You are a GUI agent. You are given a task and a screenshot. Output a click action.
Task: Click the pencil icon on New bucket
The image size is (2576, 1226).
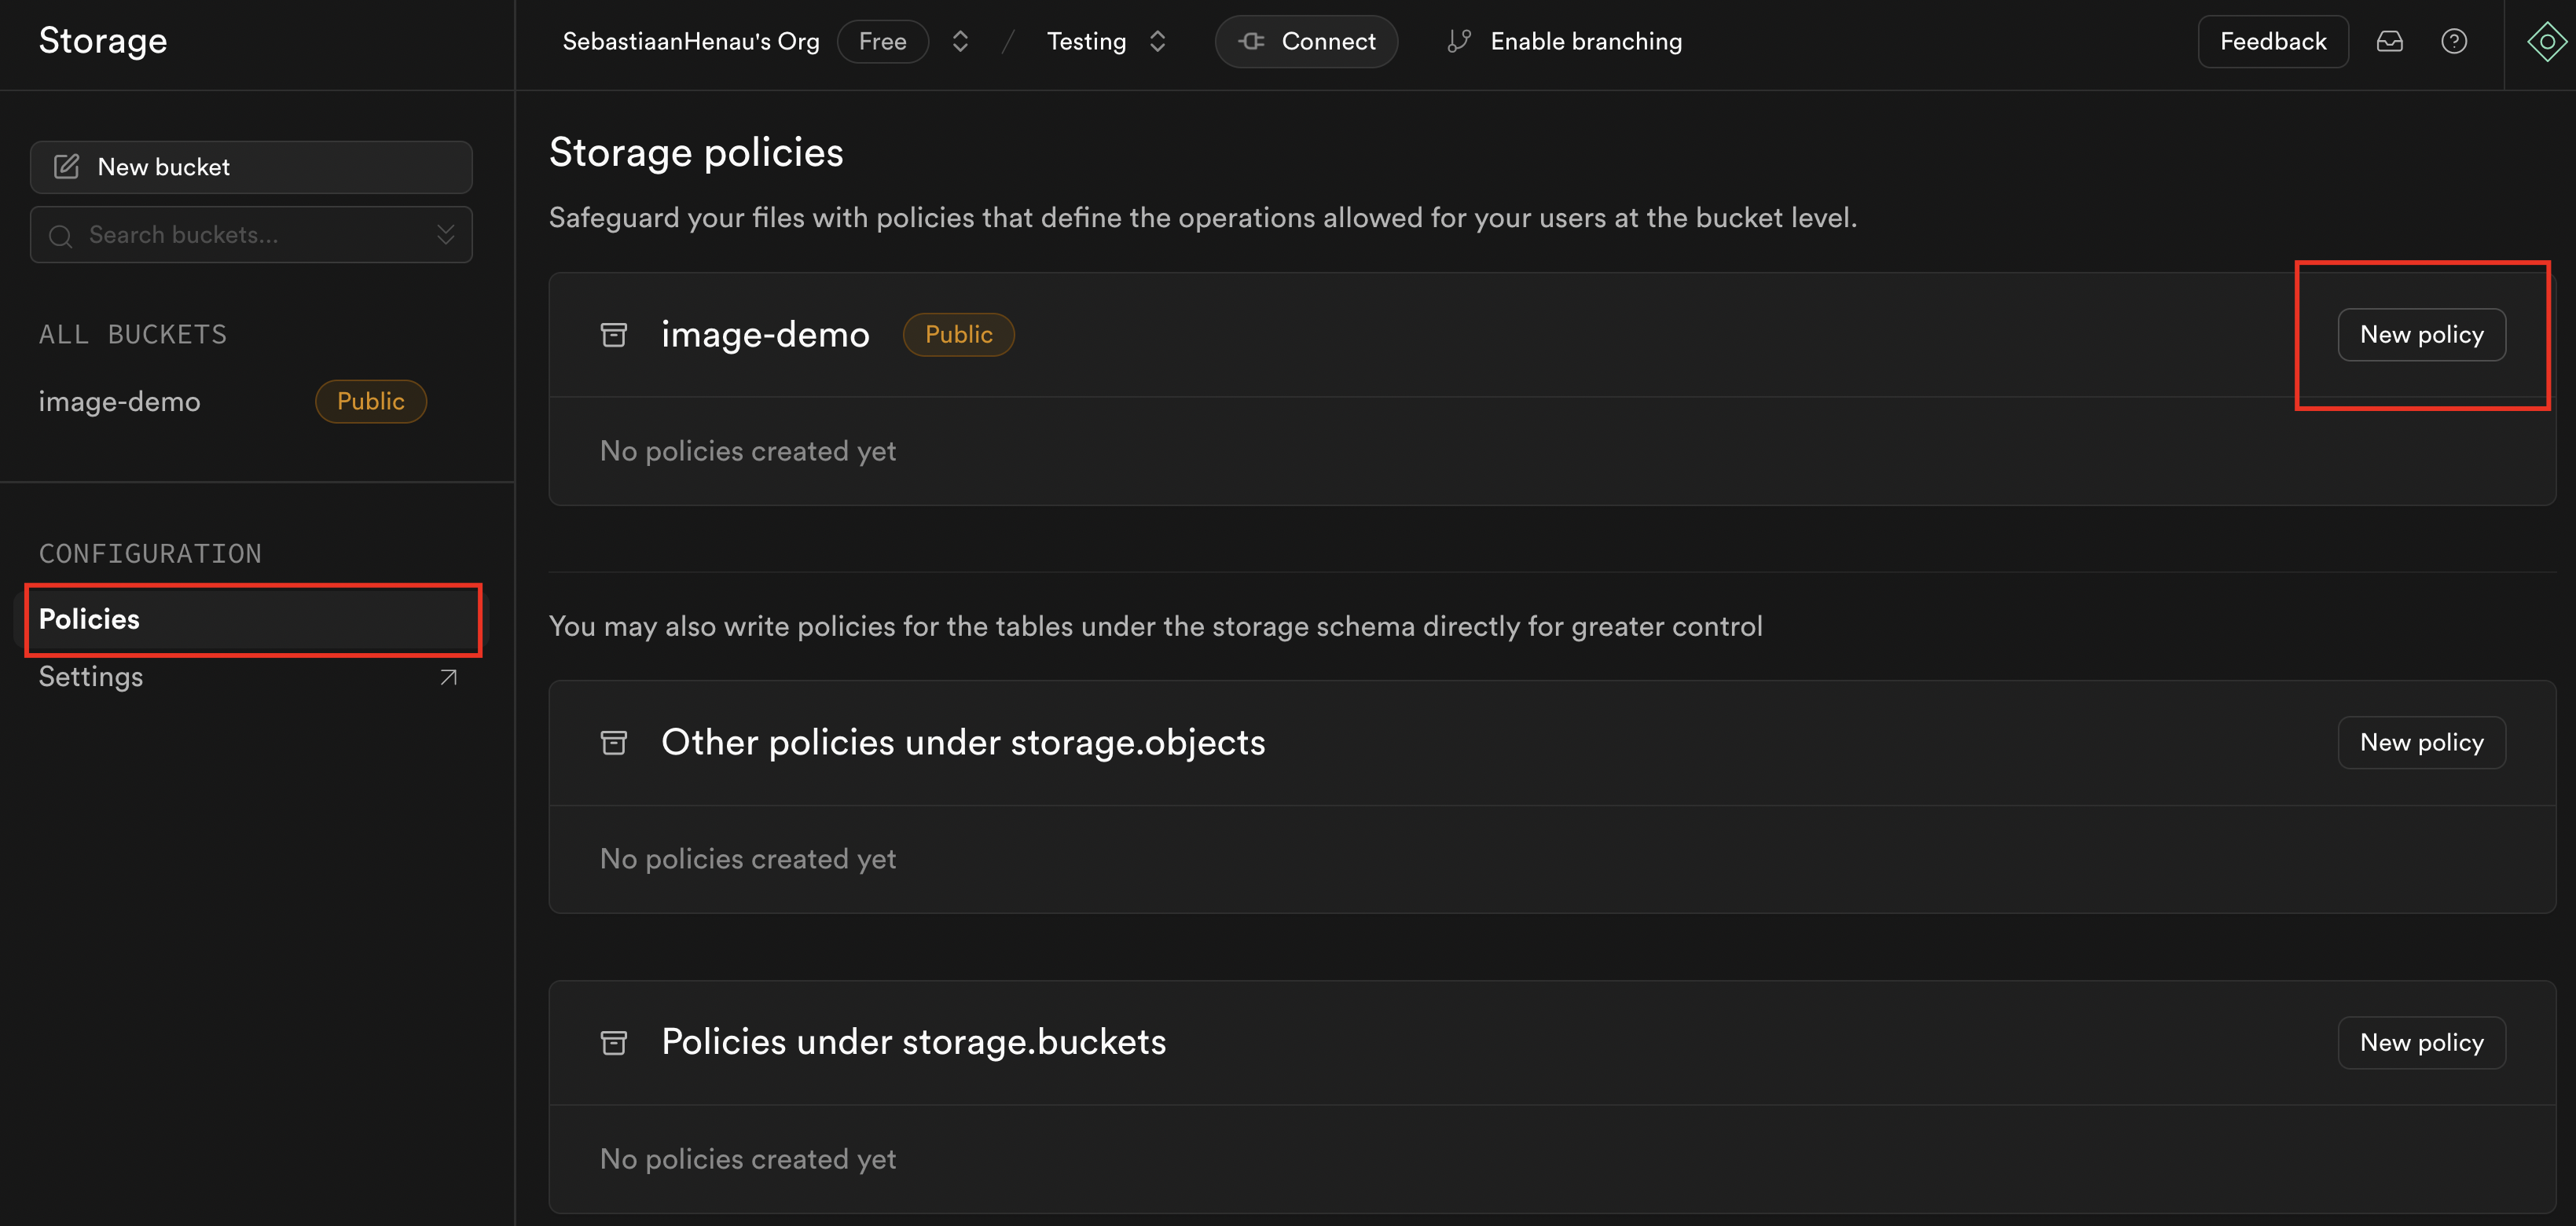(67, 166)
